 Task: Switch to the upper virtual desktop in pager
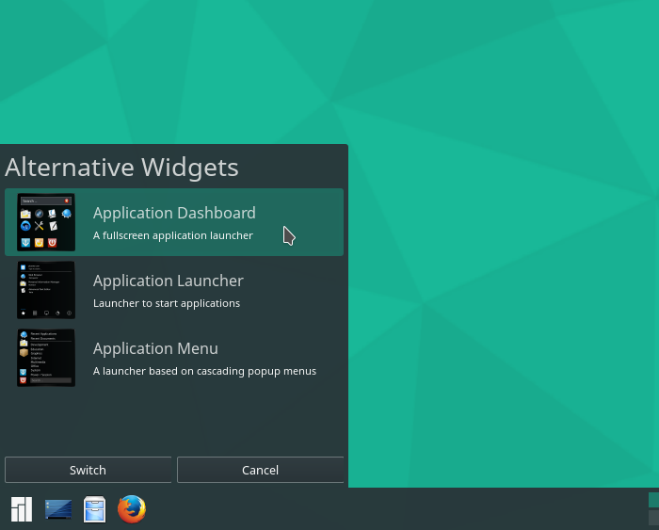[x=653, y=500]
